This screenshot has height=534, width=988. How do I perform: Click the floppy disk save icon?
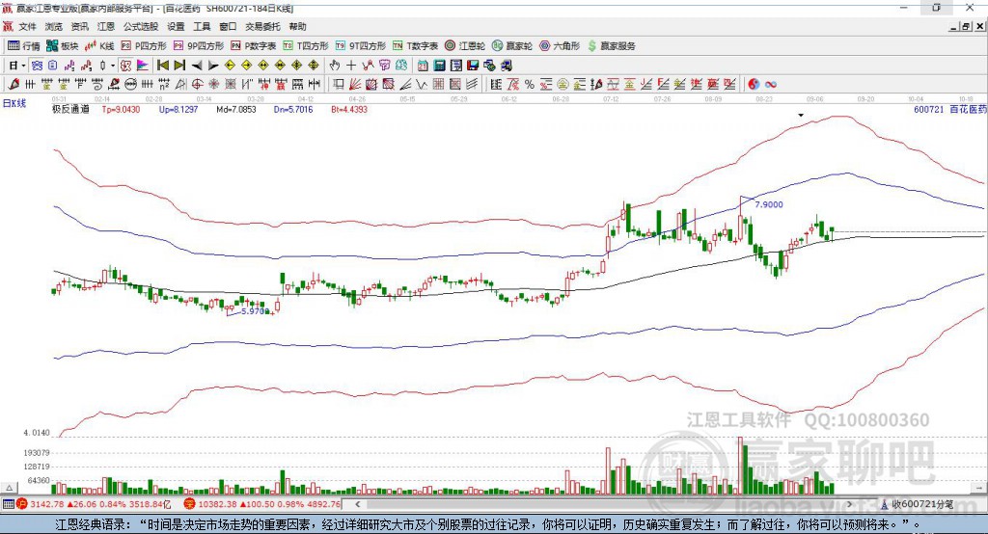tap(473, 66)
